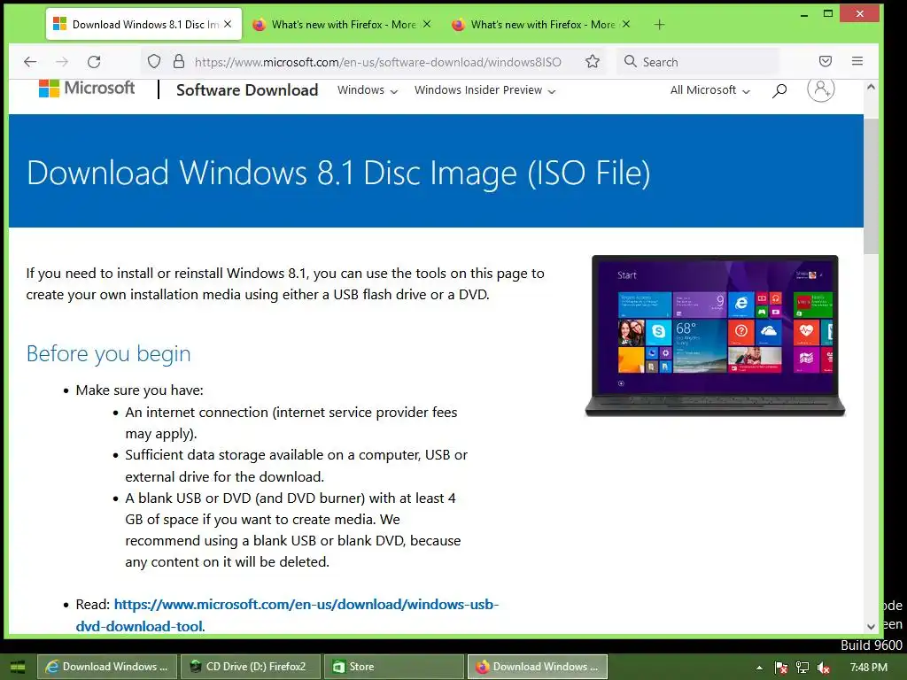907x680 pixels.
Task: Click the 'If you need to install' paragraph
Action: tap(285, 284)
